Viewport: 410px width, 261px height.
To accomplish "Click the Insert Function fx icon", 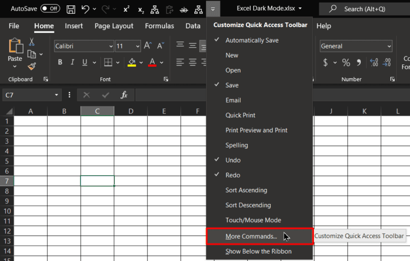I will [x=124, y=95].
